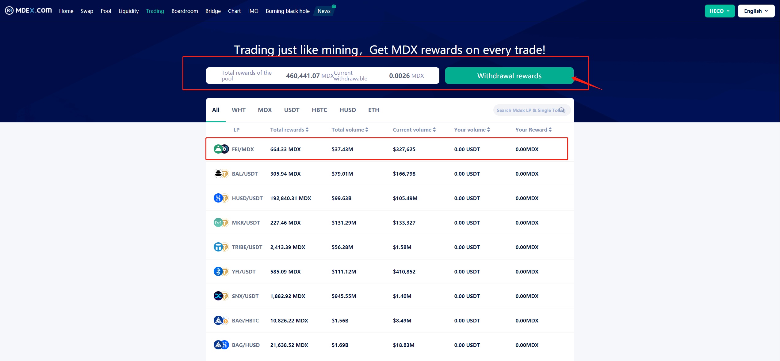Open the IMO page

click(x=253, y=11)
